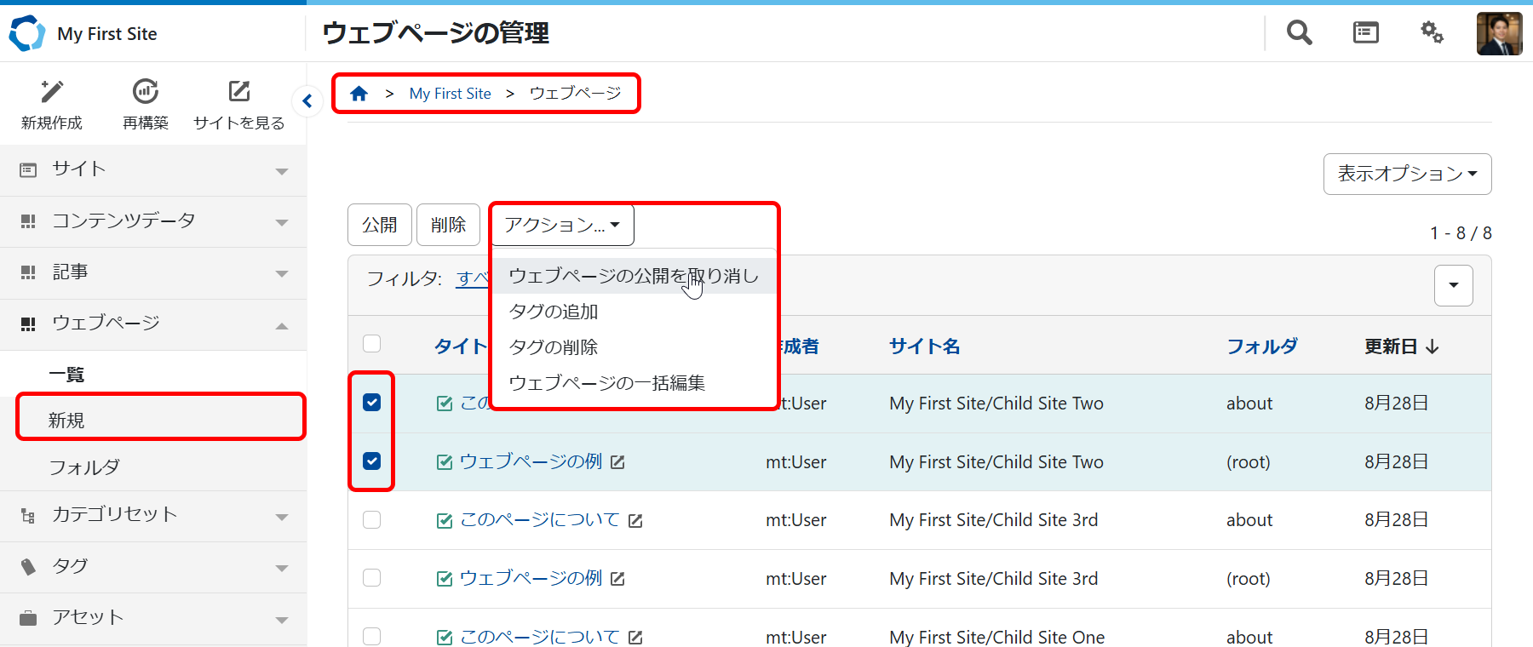Viewport: 1533px width, 647px height.
Task: Open the 表示オプション dropdown
Action: coord(1407,174)
